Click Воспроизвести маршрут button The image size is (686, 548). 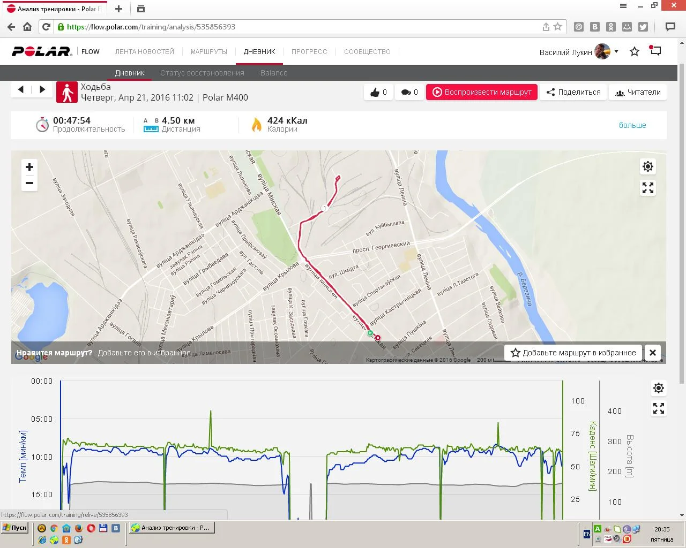(x=482, y=92)
